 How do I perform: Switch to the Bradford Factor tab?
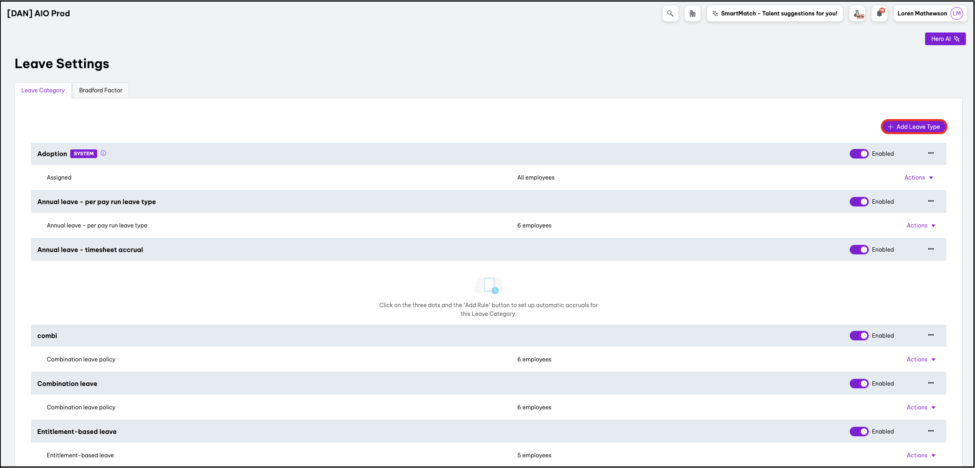(101, 90)
